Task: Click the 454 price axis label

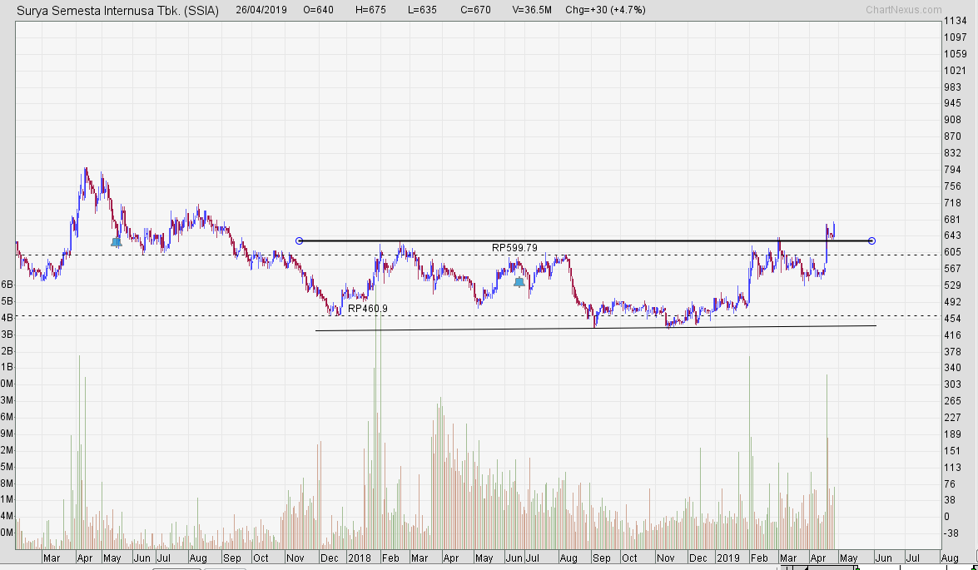Action: (x=952, y=319)
